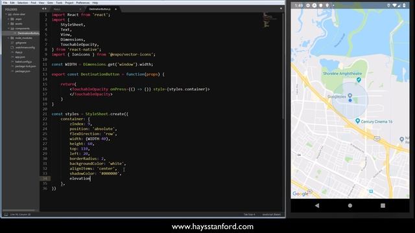The width and height of the screenshot is (415, 233).
Task: Tap the Android home button
Action: tap(350, 206)
